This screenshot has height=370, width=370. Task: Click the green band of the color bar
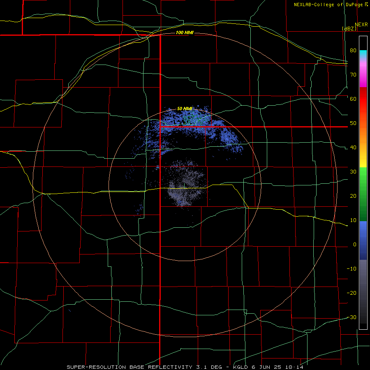[363, 194]
